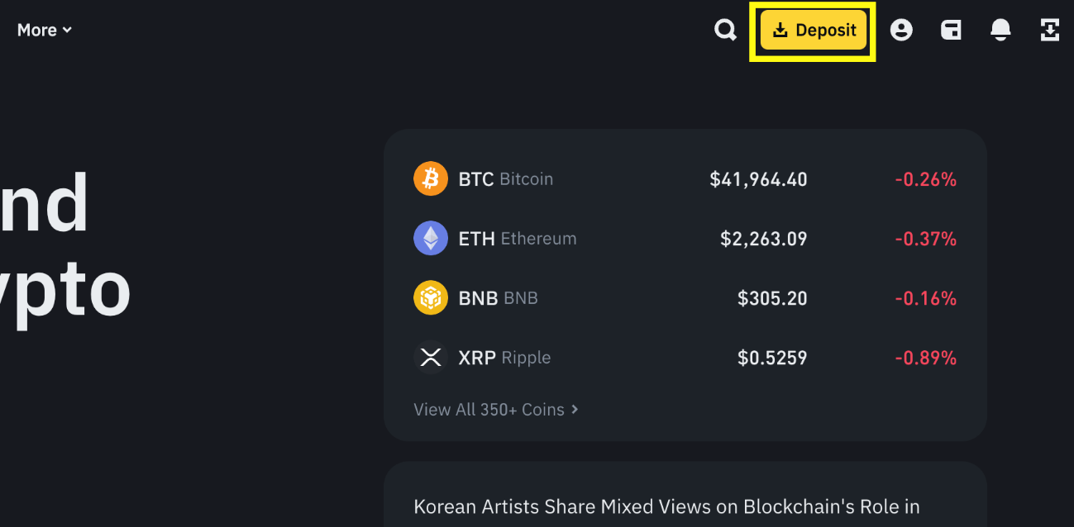Click the XRP price $0.5259

772,358
